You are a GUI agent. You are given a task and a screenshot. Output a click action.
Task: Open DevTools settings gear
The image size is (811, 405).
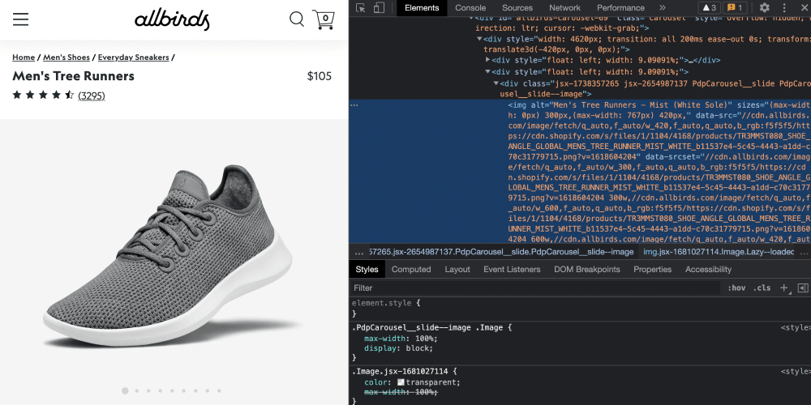765,8
